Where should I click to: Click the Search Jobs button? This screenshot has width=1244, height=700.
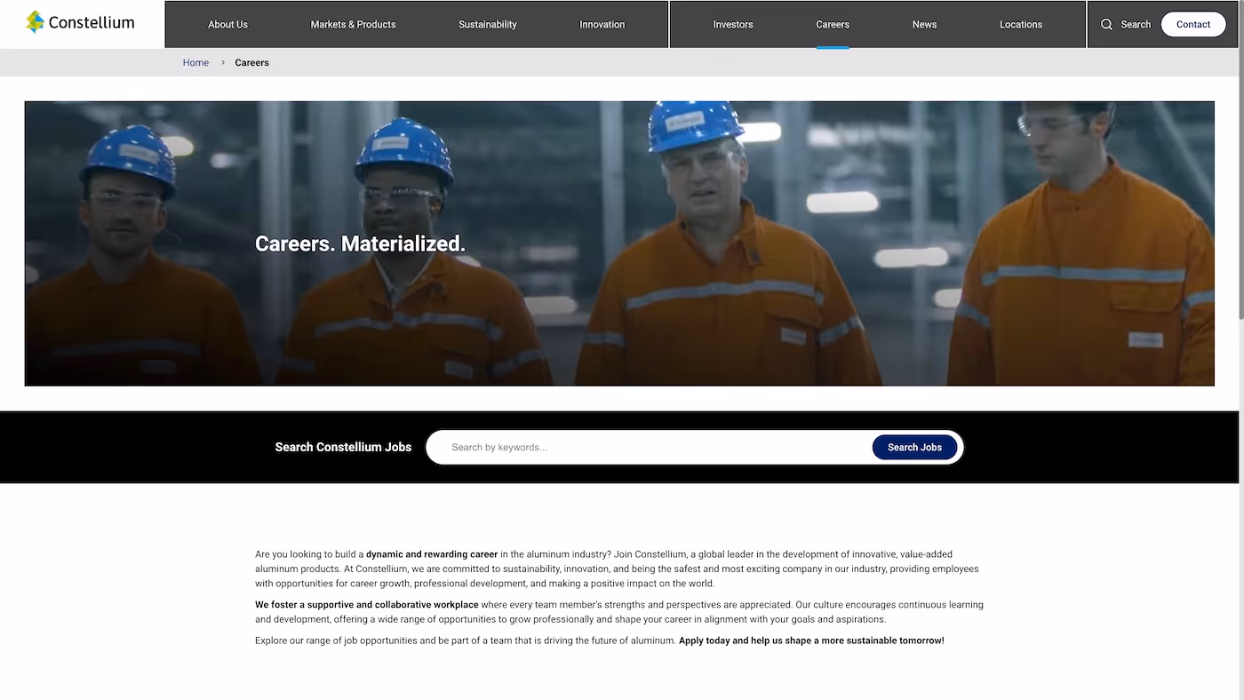[x=914, y=447]
